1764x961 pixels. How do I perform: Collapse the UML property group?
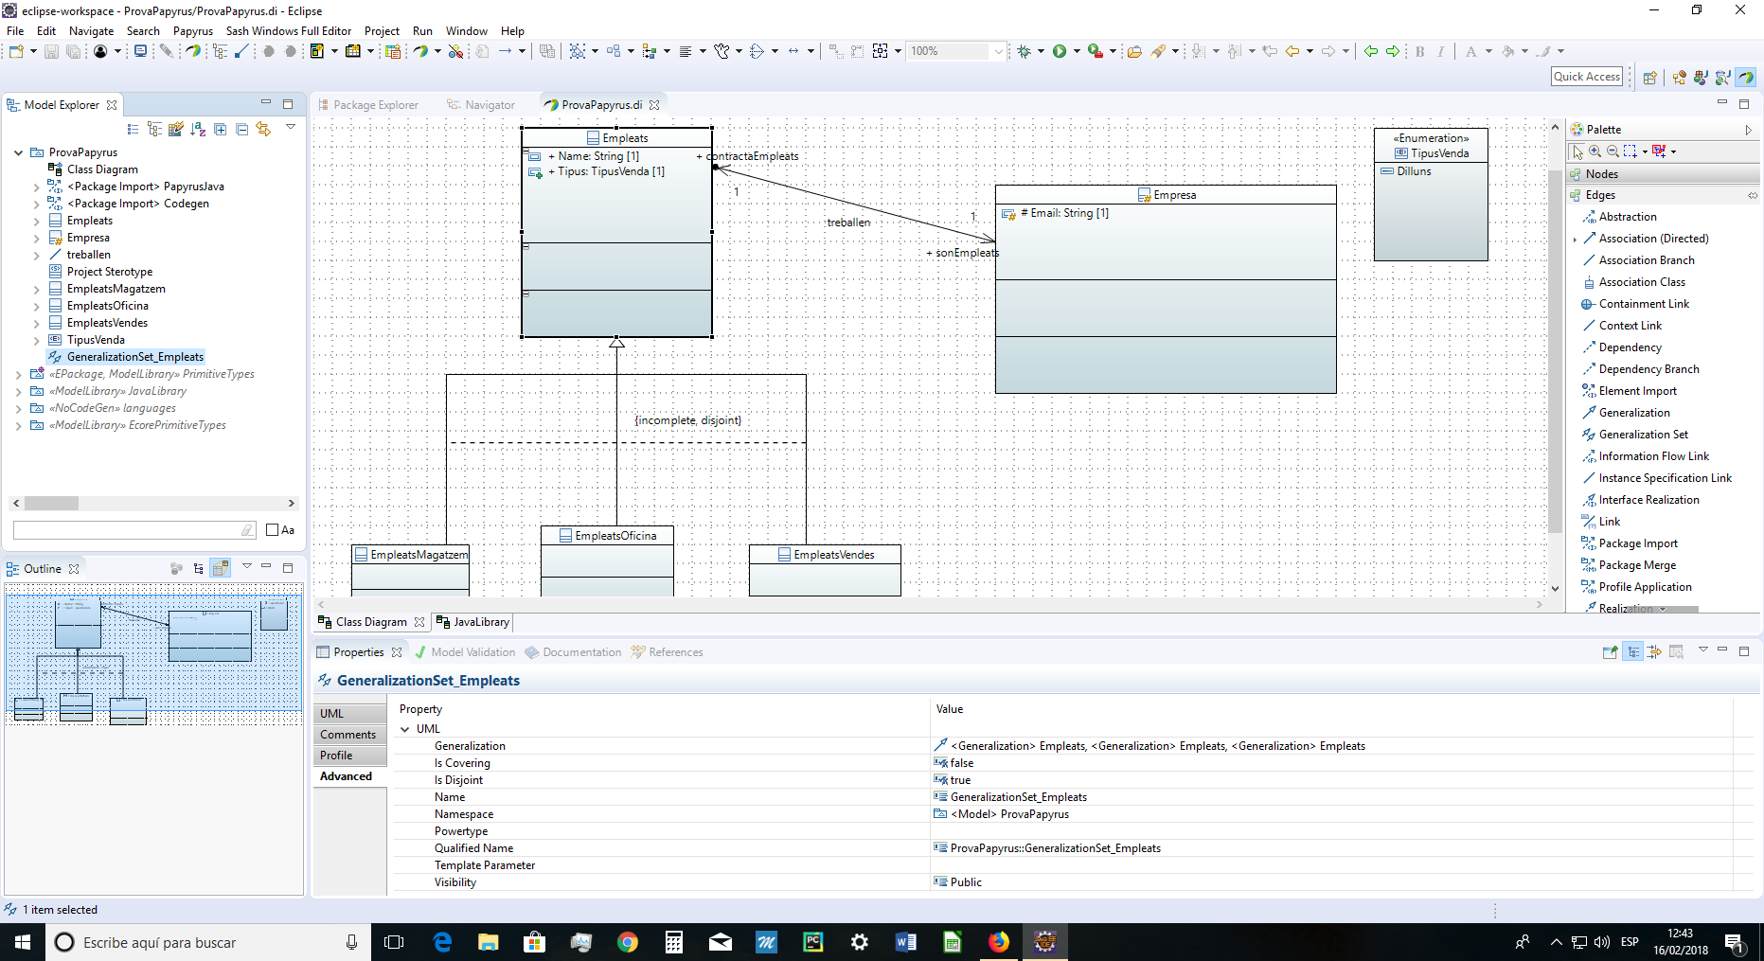[x=405, y=729]
